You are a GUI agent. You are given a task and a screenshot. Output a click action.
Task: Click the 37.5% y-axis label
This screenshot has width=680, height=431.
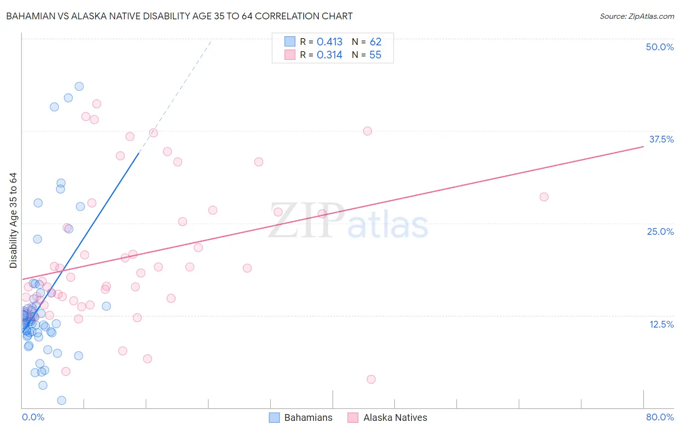click(661, 139)
